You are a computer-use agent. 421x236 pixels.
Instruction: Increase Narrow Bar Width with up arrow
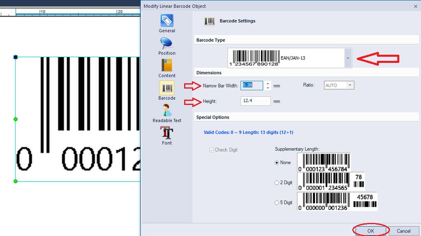(x=268, y=83)
